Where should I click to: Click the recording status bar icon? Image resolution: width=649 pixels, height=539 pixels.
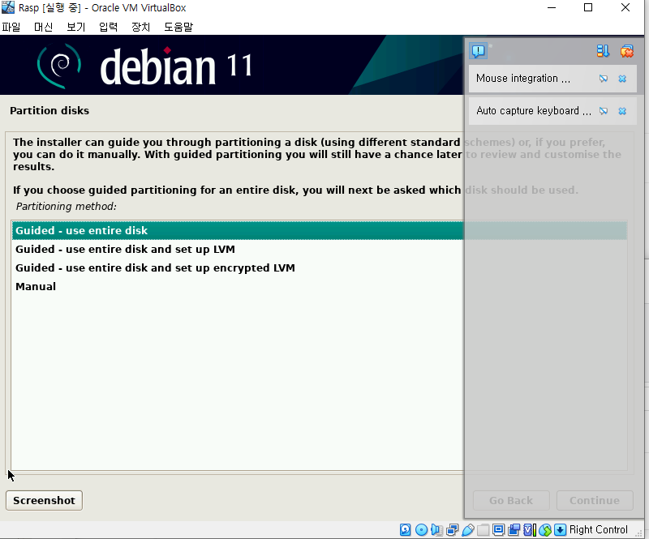click(x=514, y=529)
